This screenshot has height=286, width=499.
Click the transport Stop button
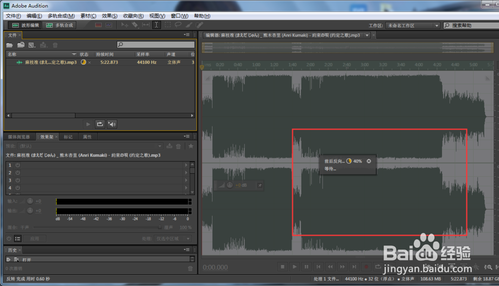[x=282, y=267]
